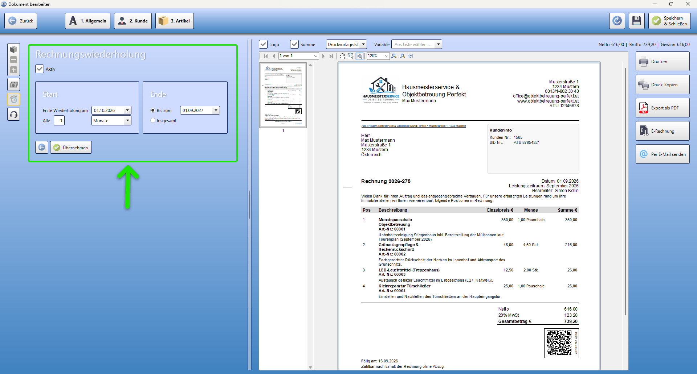This screenshot has width=697, height=374.
Task: Click the 'Alle' interval number field
Action: (x=59, y=120)
